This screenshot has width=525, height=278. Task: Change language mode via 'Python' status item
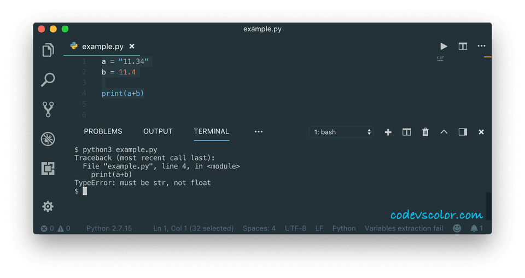point(344,228)
